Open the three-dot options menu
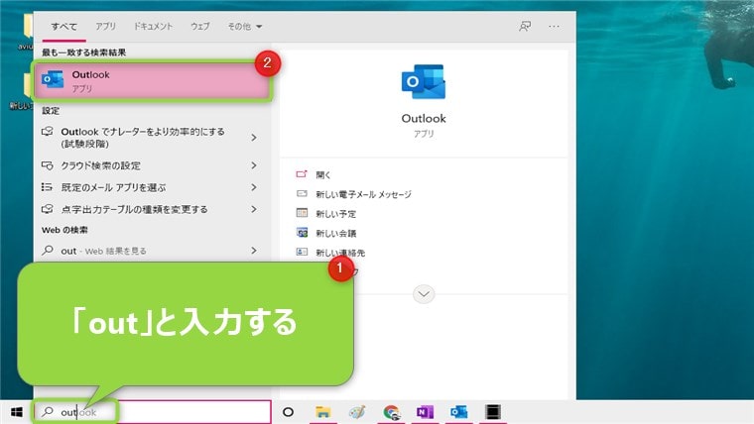The height and width of the screenshot is (424, 754). click(x=554, y=27)
